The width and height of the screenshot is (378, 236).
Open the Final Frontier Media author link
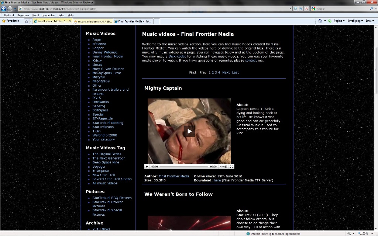(x=174, y=176)
